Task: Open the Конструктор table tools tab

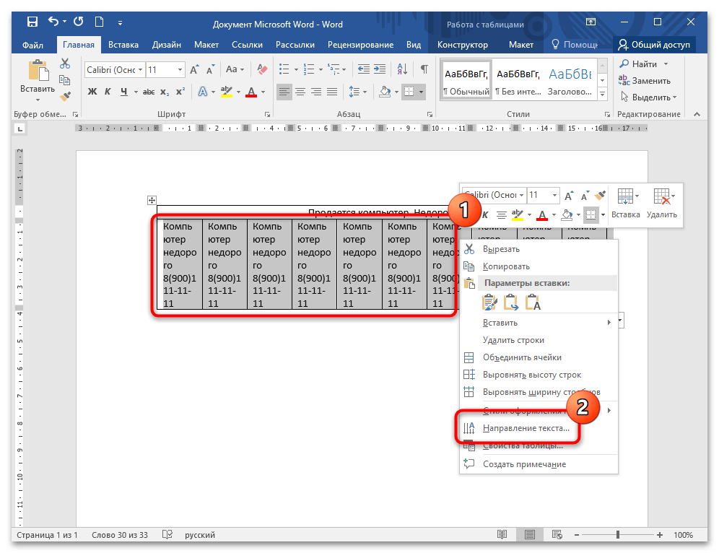Action: coord(462,45)
